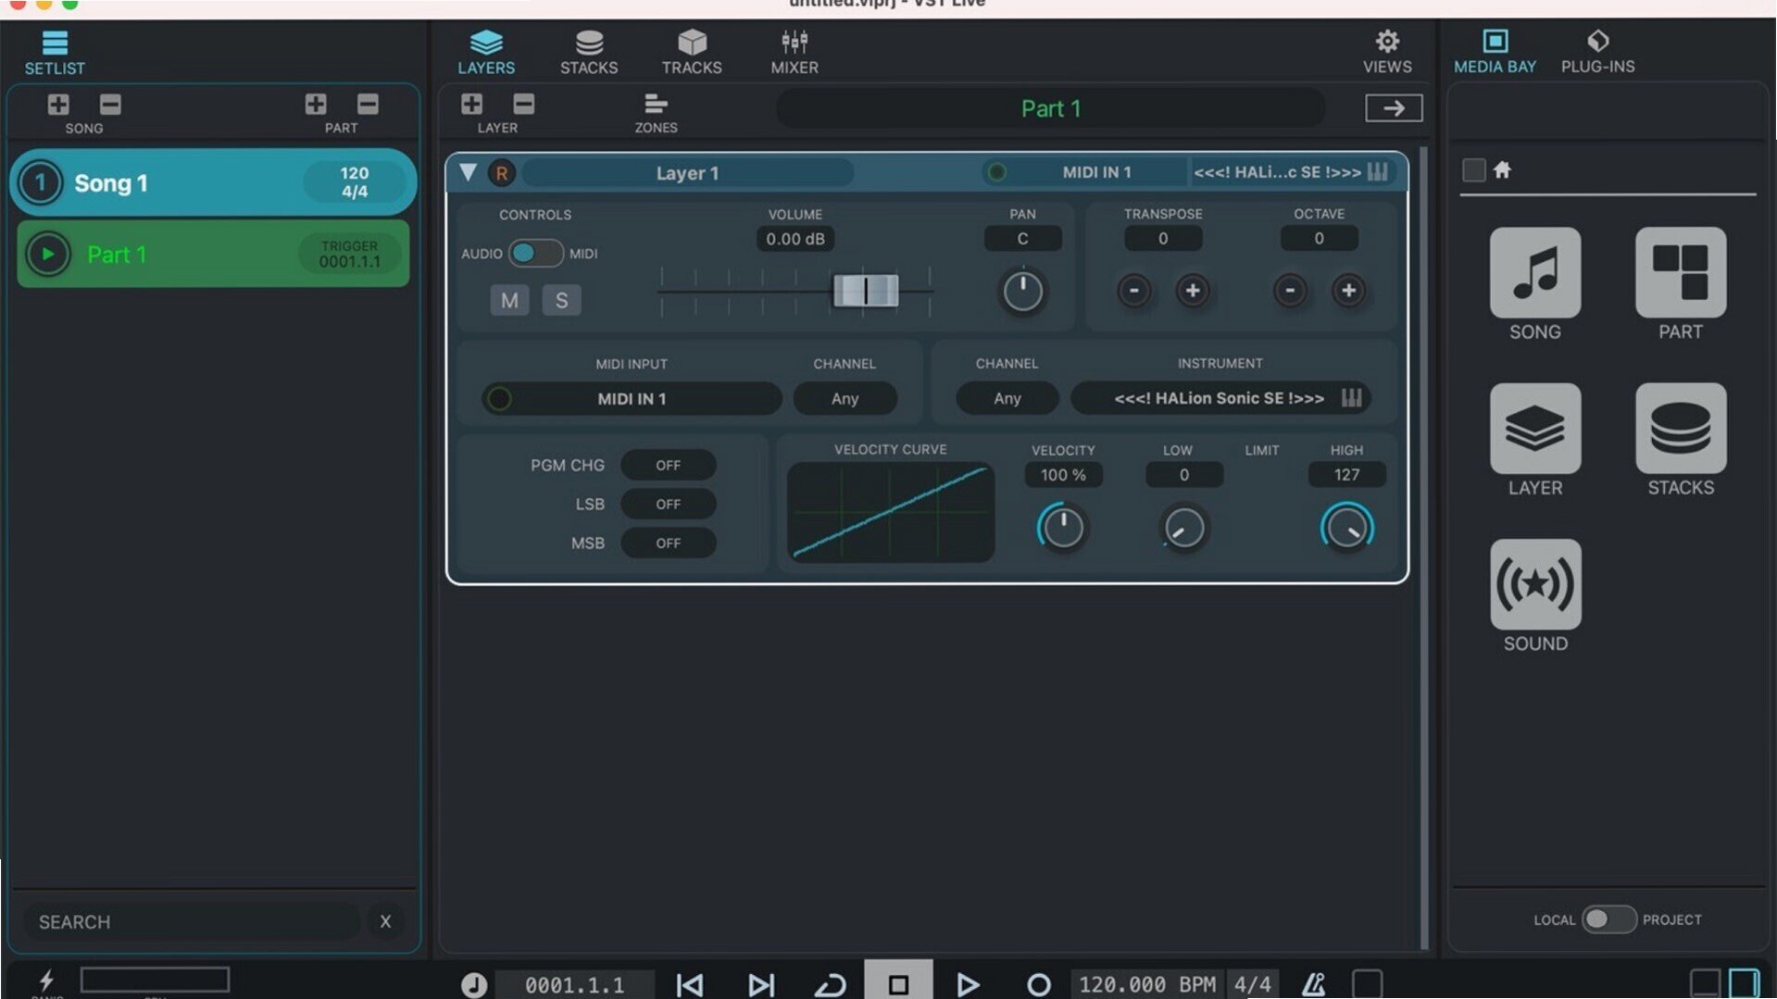
Task: Remove part with the minus icon
Action: [368, 105]
